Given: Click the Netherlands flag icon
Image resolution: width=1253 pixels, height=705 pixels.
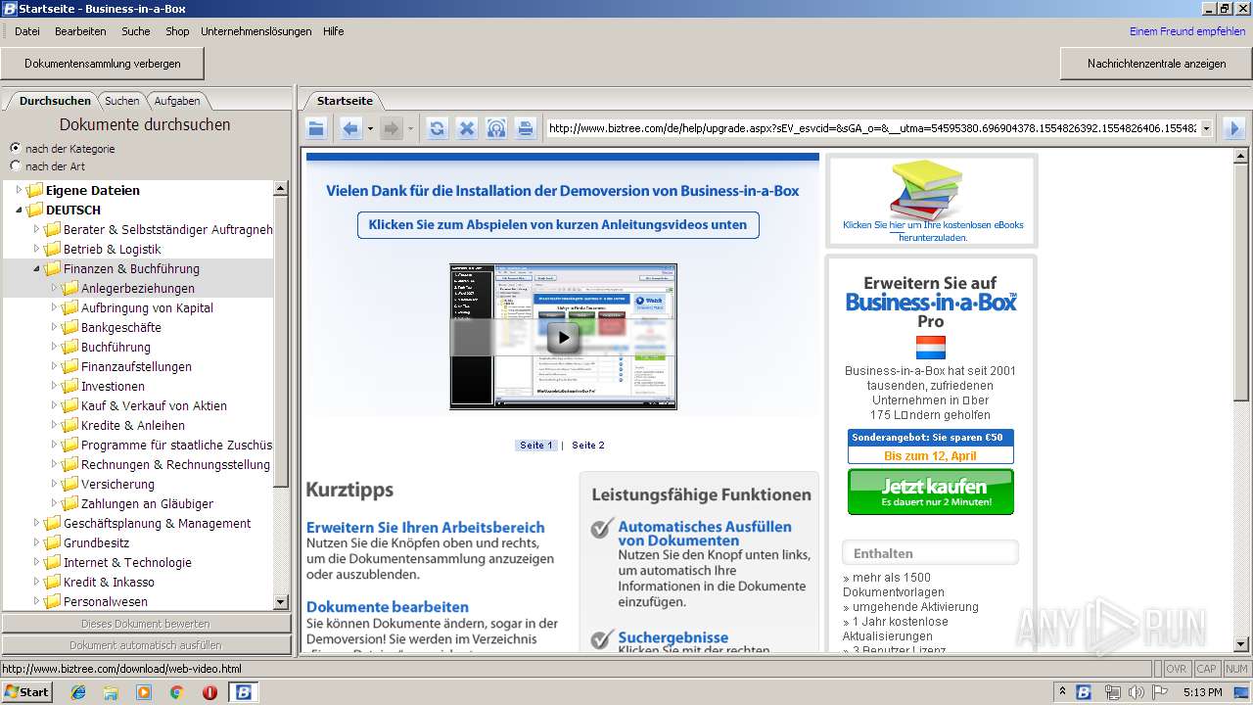Looking at the screenshot, I should 930,348.
